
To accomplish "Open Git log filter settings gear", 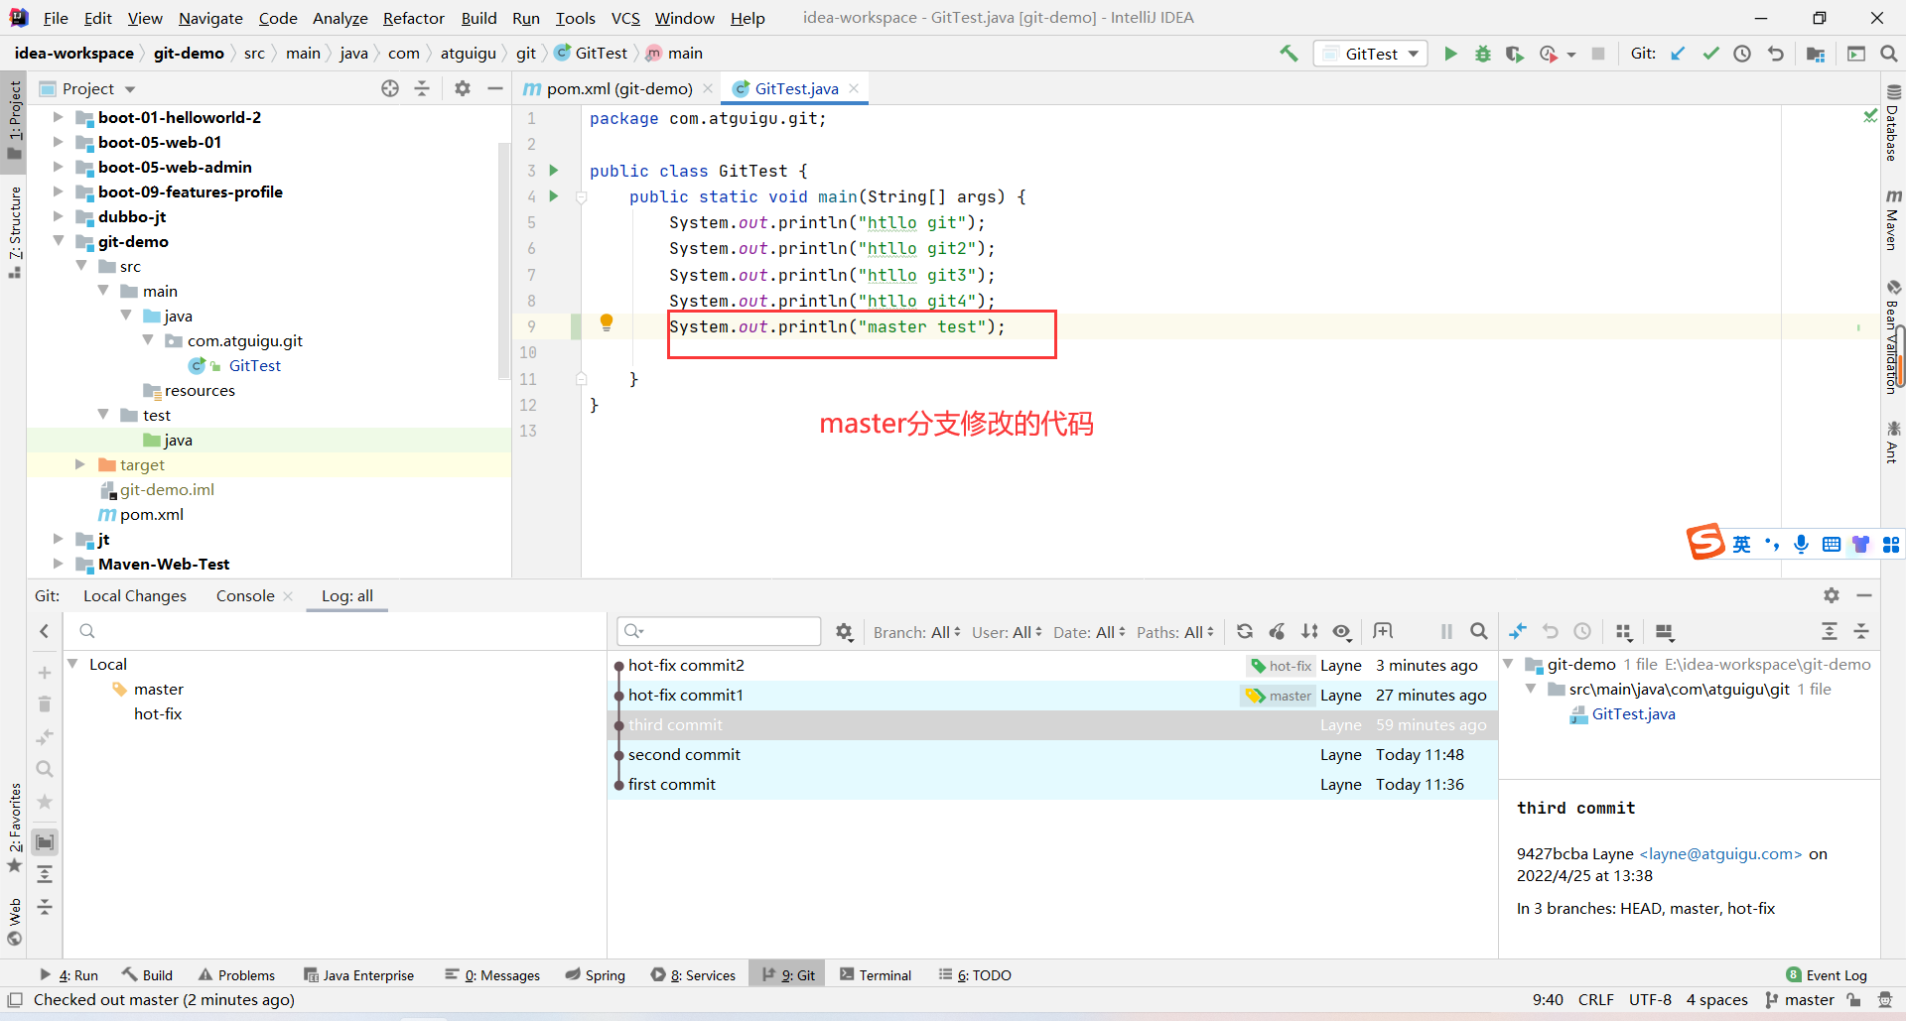I will click(844, 632).
